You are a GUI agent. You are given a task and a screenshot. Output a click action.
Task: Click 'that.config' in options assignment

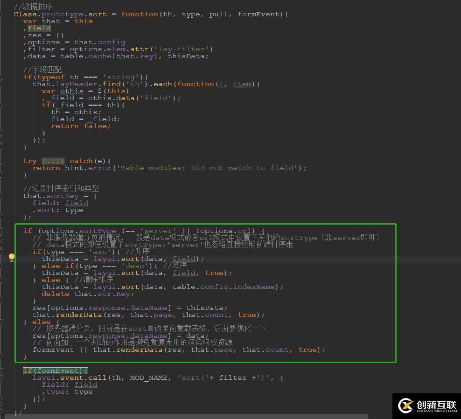pos(100,42)
